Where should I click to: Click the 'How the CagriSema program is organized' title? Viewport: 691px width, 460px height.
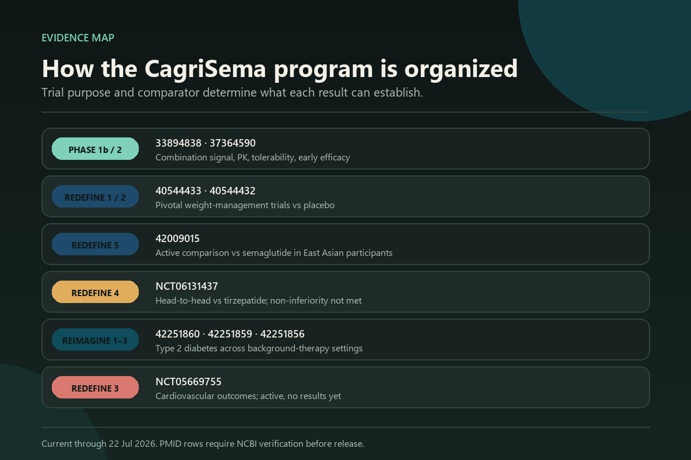(x=280, y=68)
